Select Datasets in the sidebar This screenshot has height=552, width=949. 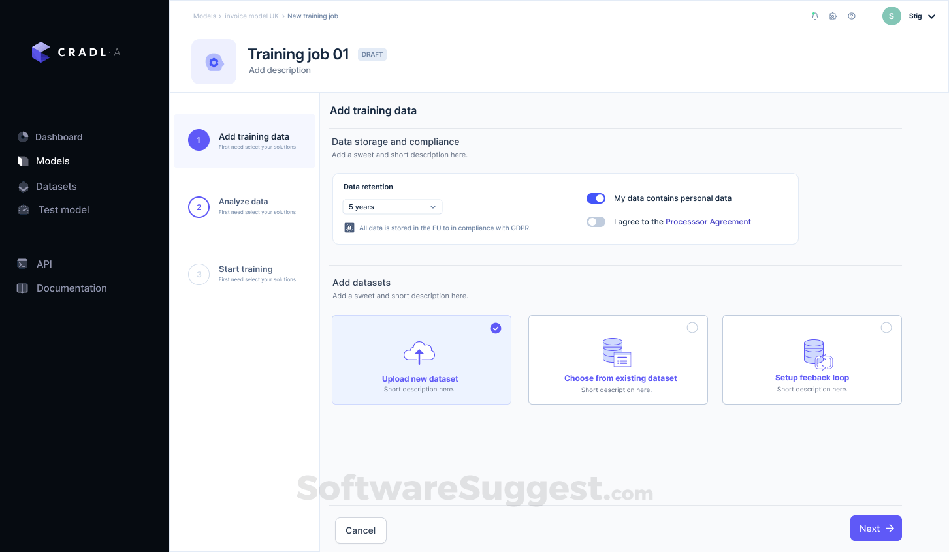point(56,187)
